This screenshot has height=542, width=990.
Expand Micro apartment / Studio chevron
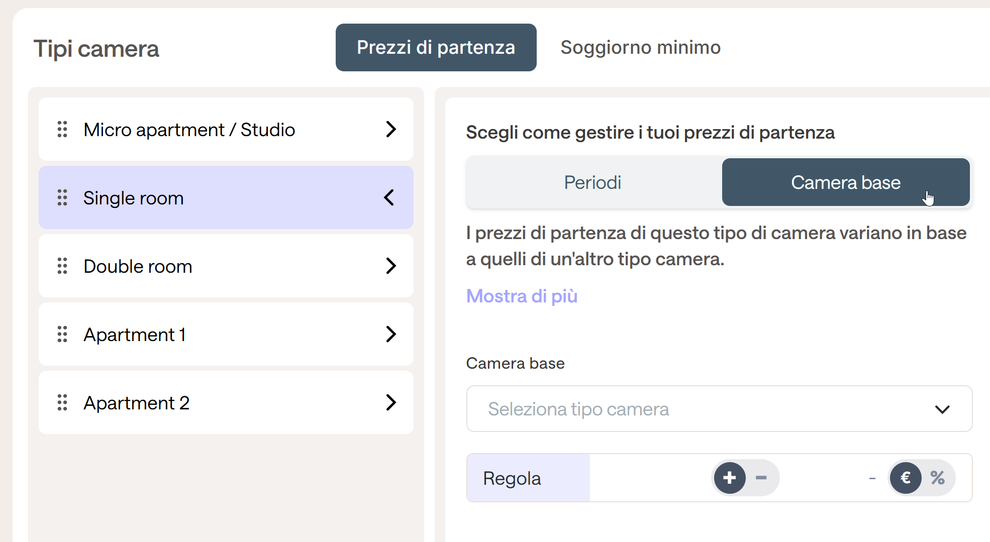[391, 129]
